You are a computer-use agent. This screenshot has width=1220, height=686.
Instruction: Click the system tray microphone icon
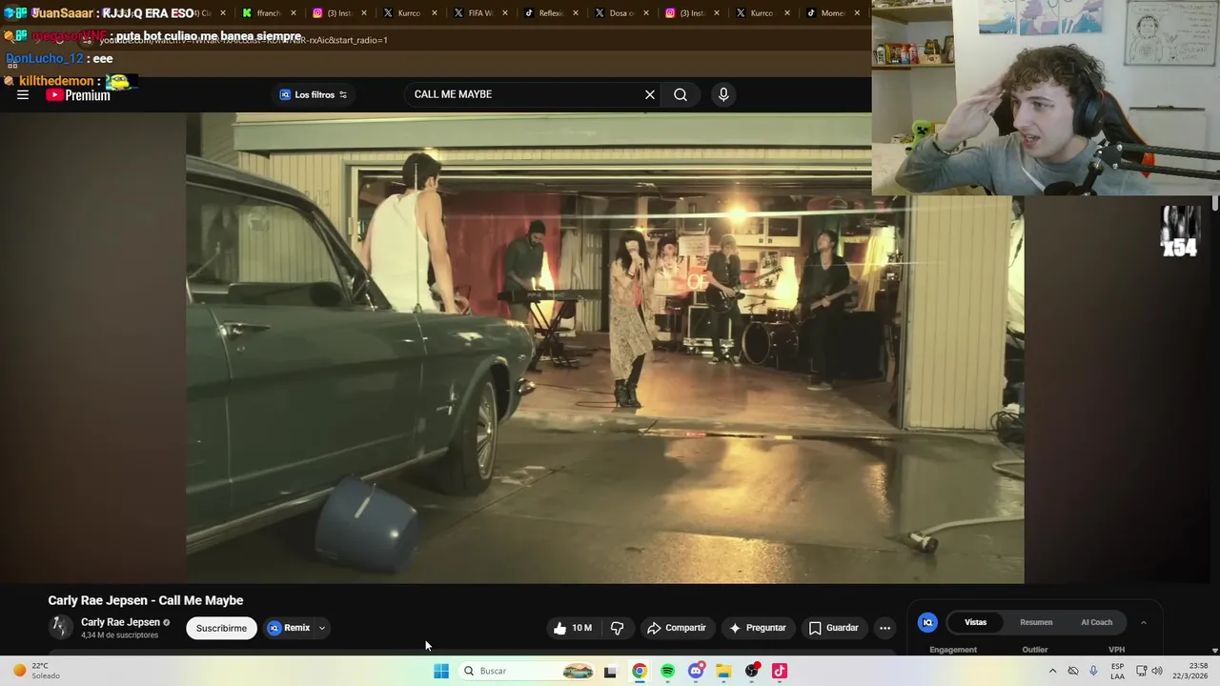tap(1093, 671)
